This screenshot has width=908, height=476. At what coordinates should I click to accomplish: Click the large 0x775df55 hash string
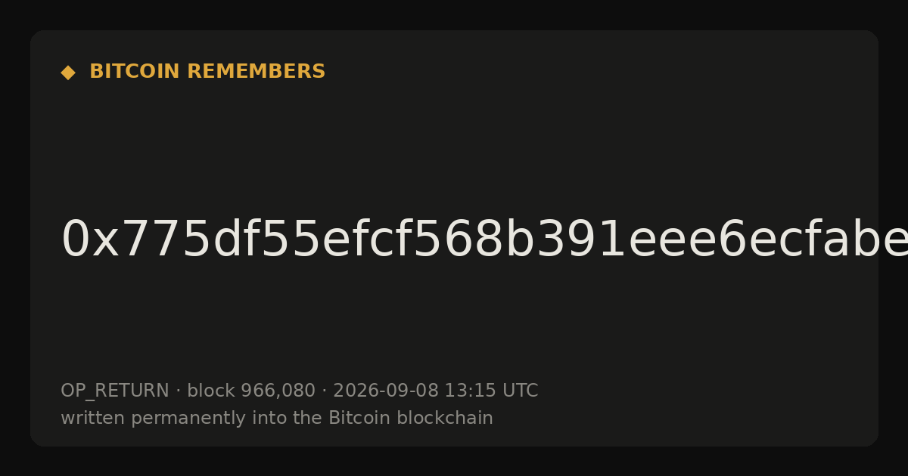coord(484,240)
